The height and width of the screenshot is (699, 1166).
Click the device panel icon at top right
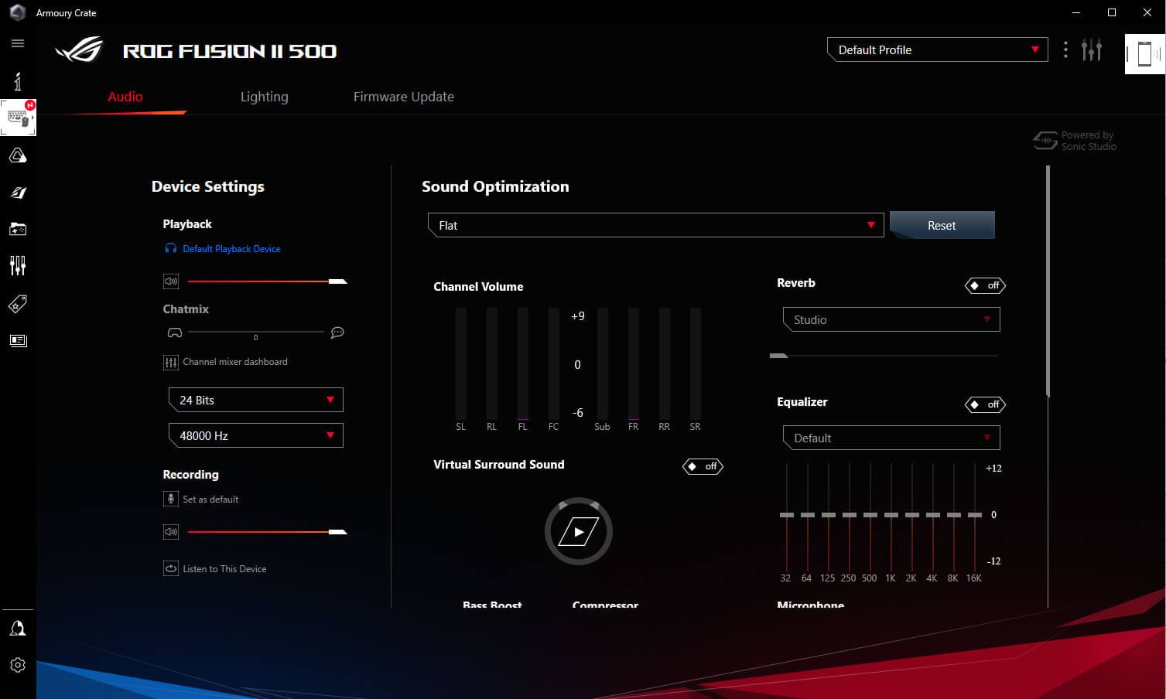click(1144, 54)
